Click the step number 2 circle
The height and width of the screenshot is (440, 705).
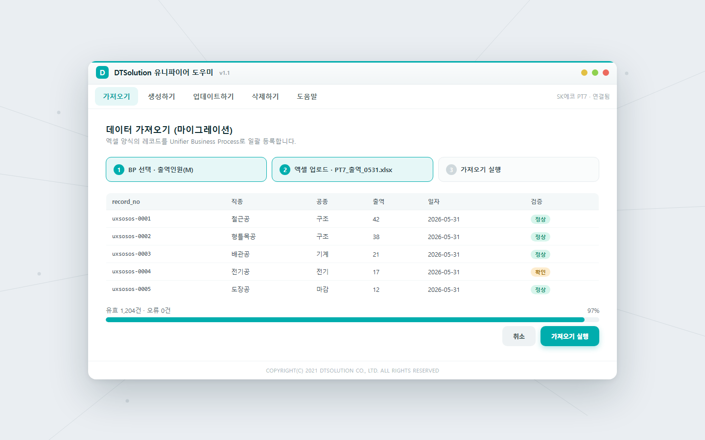285,170
